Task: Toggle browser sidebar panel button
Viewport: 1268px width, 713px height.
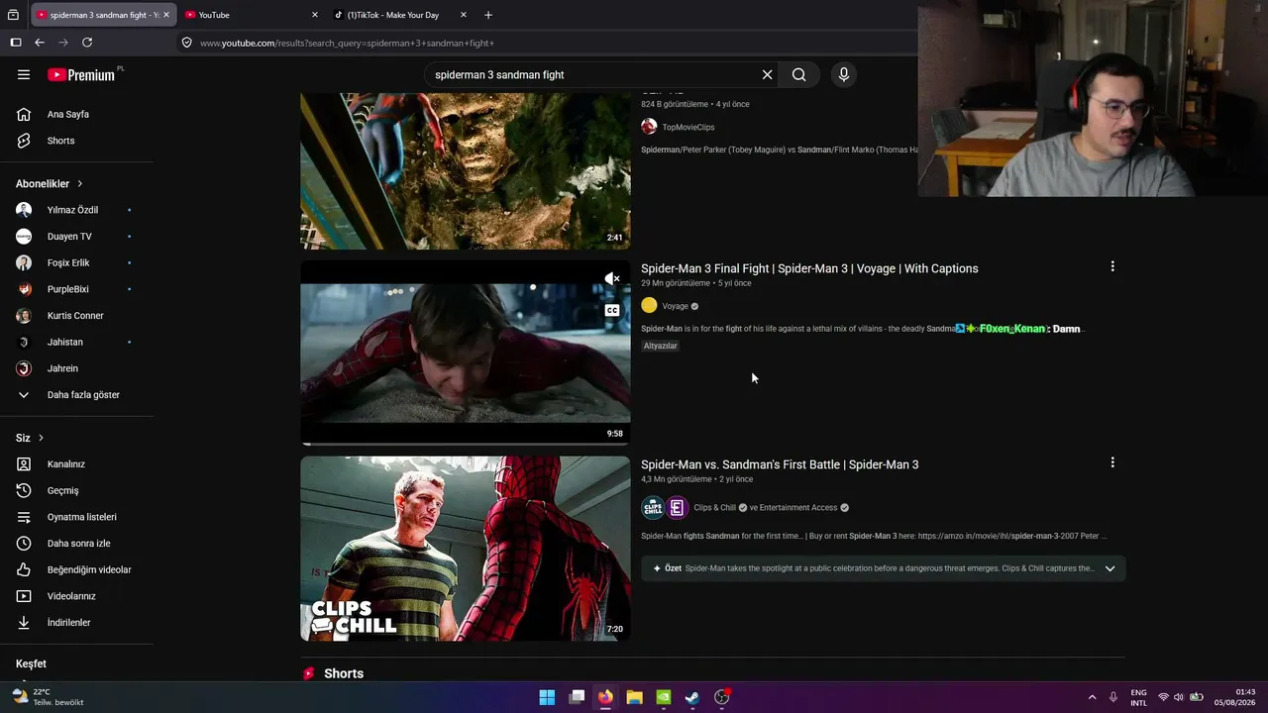Action: [16, 43]
